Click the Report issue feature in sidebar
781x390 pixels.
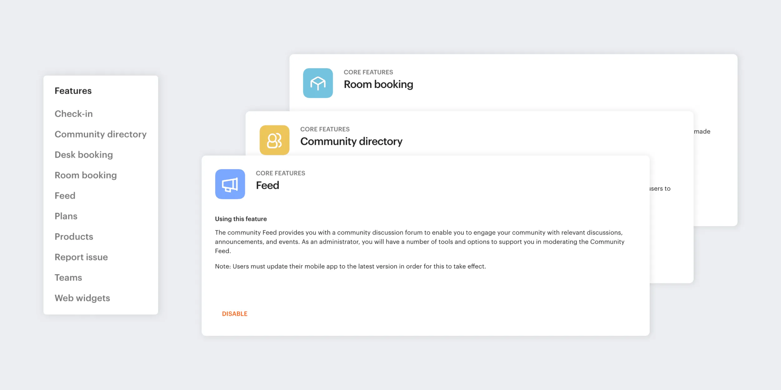point(81,257)
